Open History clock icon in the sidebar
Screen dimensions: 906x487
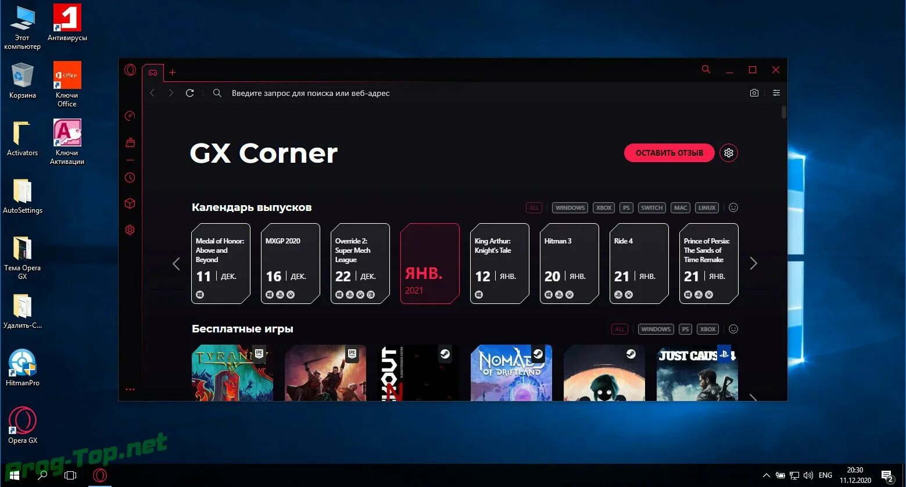click(x=130, y=177)
